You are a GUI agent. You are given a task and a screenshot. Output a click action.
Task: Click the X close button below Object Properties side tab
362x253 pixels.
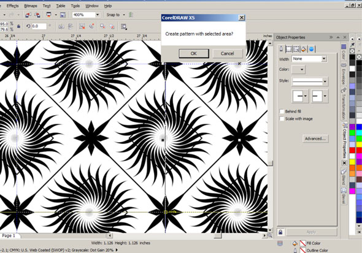(344, 163)
